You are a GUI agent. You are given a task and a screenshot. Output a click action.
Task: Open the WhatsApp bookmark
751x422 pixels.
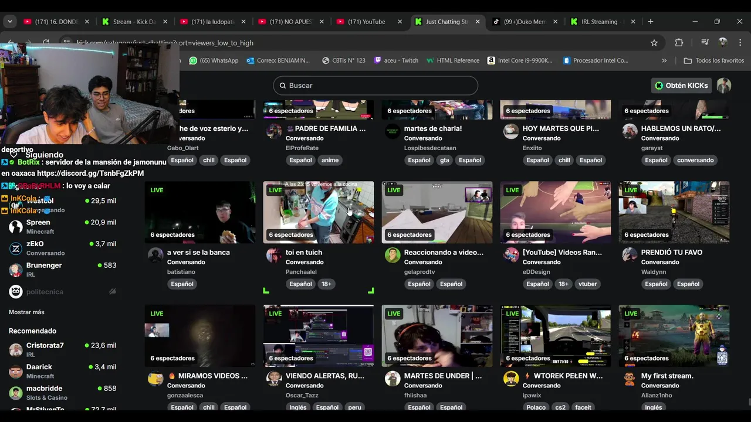click(214, 60)
